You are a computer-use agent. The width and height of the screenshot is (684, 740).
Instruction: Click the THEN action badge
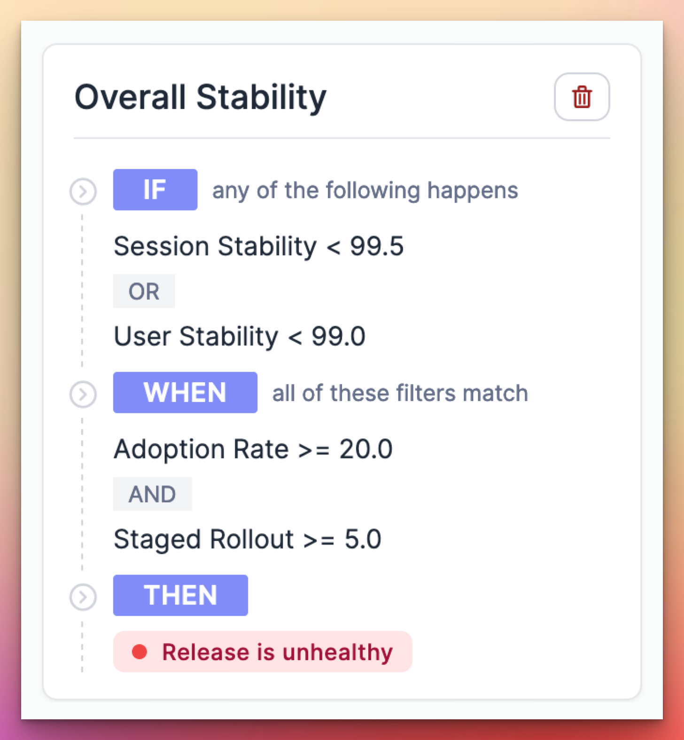[x=180, y=595]
